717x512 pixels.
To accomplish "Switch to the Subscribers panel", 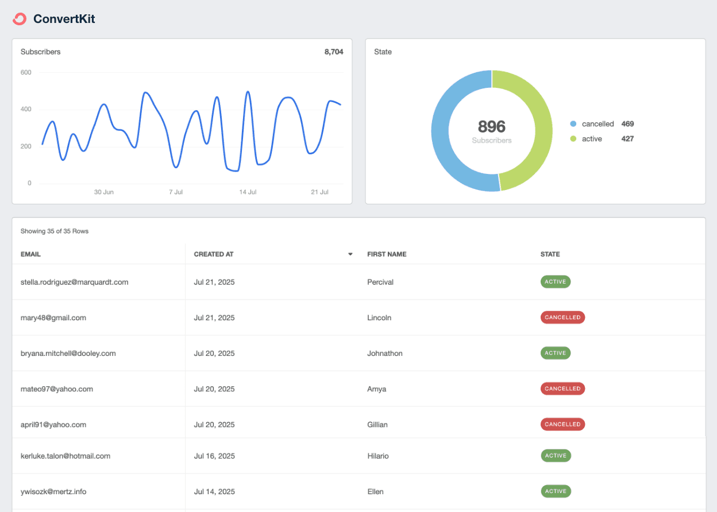I will coord(40,52).
